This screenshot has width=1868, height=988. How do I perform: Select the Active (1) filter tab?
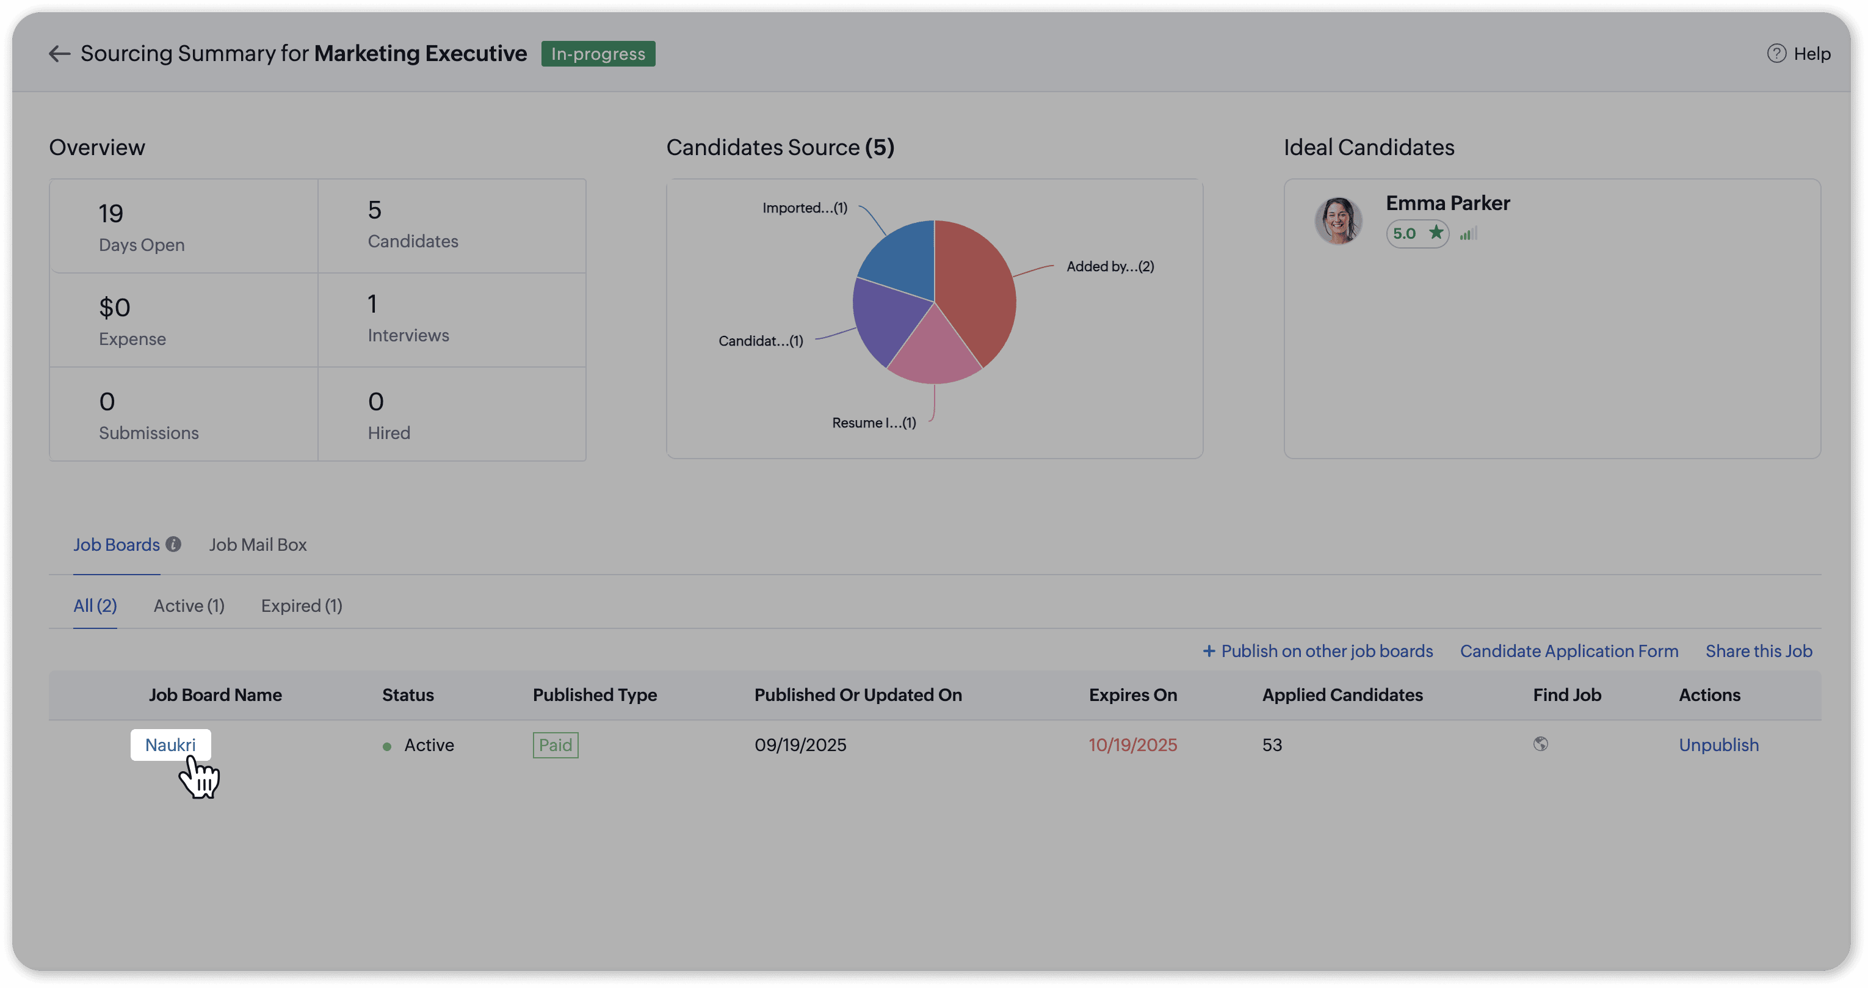pos(189,606)
